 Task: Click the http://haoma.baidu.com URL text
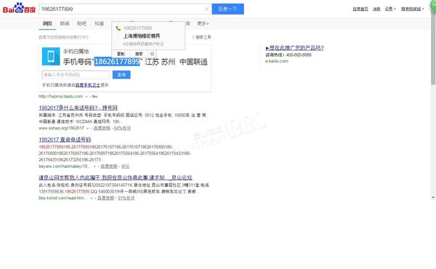click(61, 96)
